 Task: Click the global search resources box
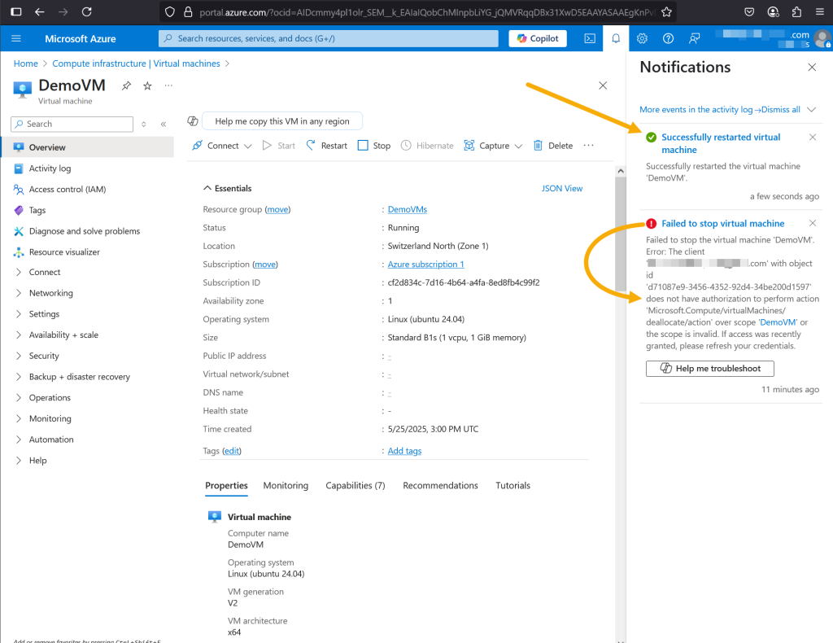[329, 38]
